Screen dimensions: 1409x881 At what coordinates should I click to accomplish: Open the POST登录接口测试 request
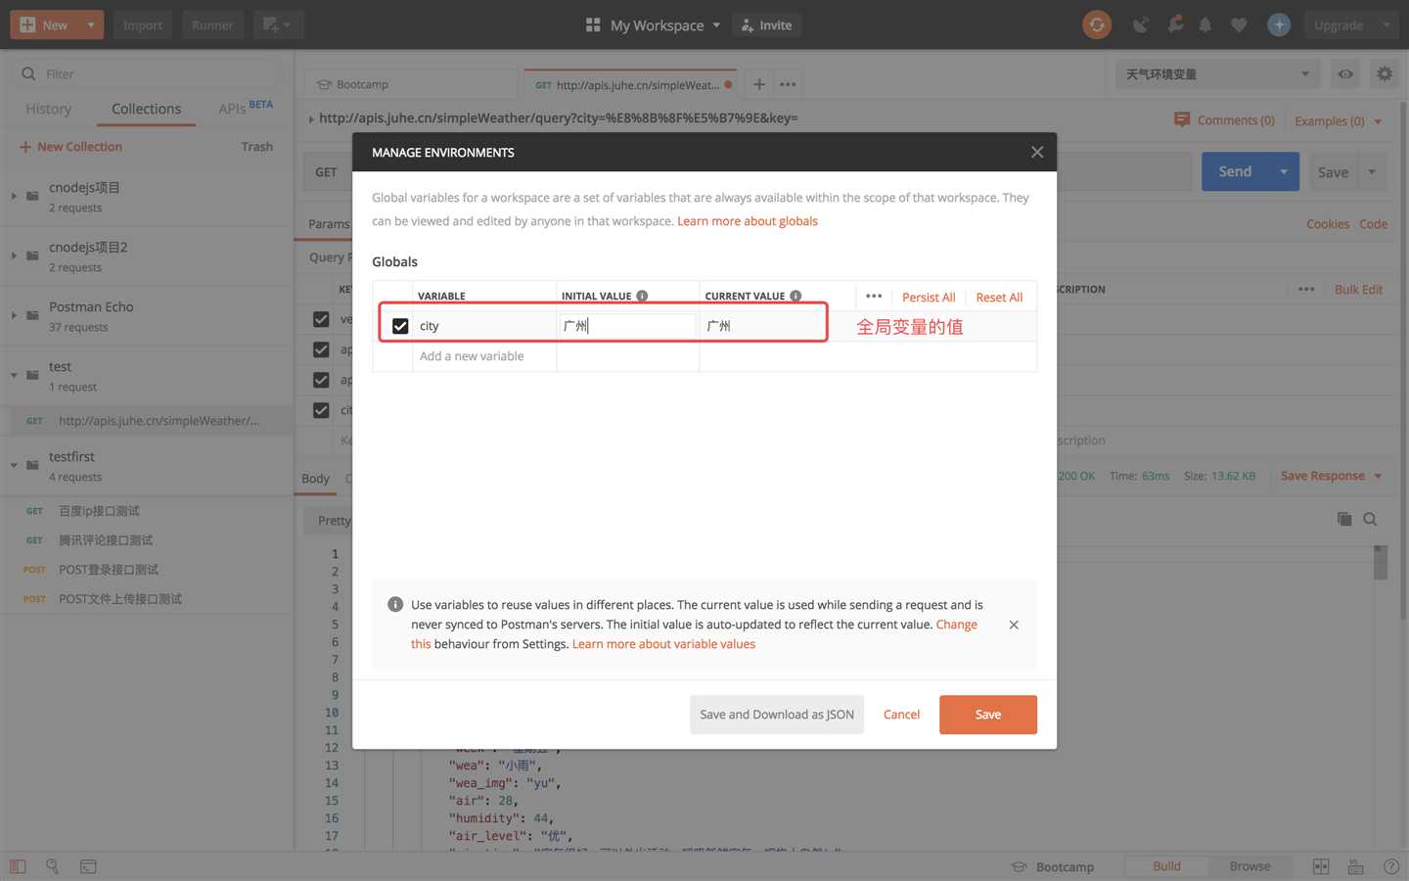pyautogui.click(x=109, y=570)
